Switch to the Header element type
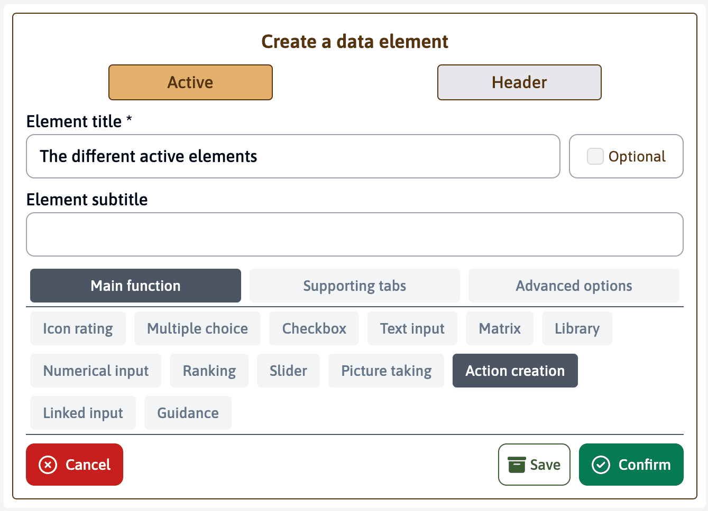708x511 pixels. (x=519, y=82)
